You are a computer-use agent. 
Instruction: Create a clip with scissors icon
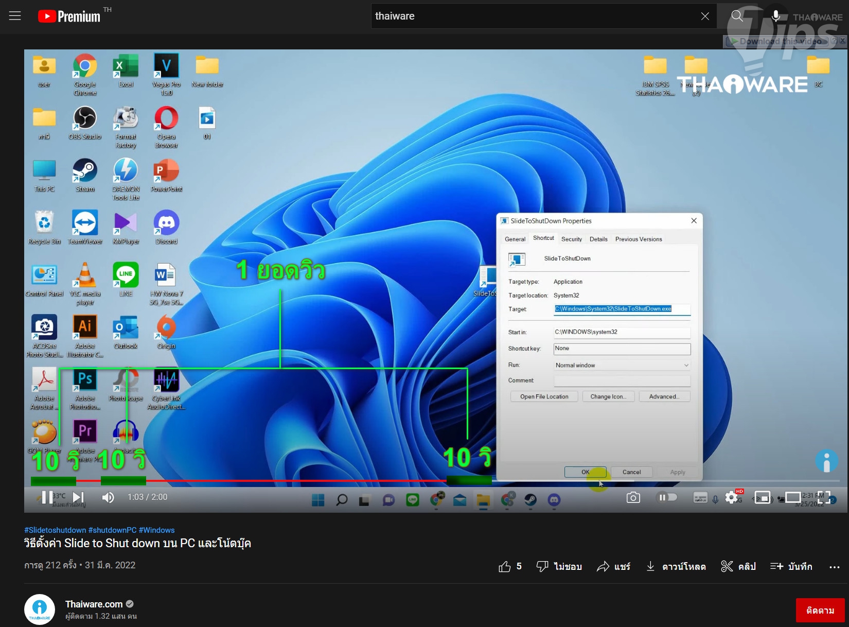[x=727, y=566]
